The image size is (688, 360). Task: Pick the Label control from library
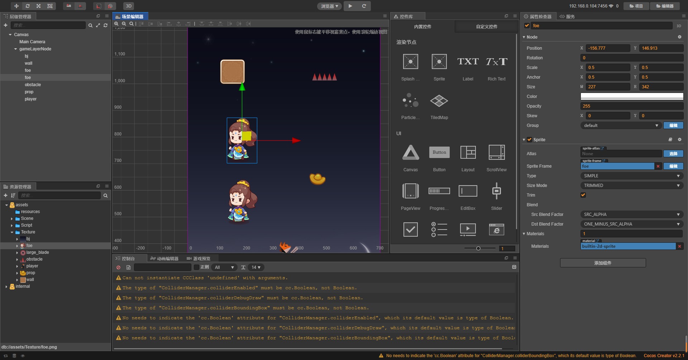(468, 67)
